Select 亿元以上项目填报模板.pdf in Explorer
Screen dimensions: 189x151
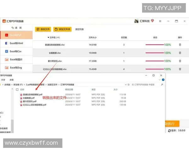point(34,105)
